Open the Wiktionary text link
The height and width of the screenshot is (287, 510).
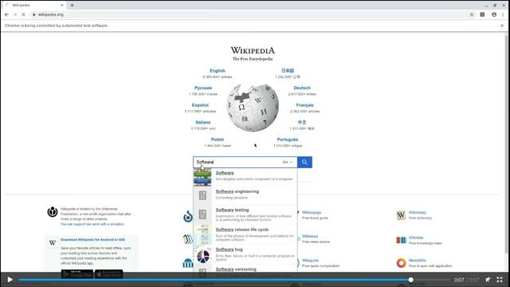click(418, 213)
